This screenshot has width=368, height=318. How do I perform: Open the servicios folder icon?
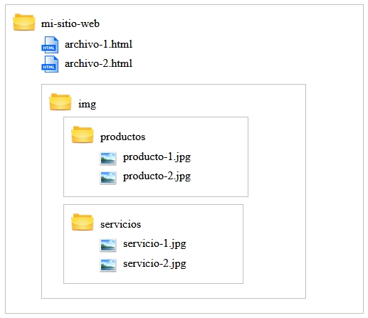[x=83, y=222]
